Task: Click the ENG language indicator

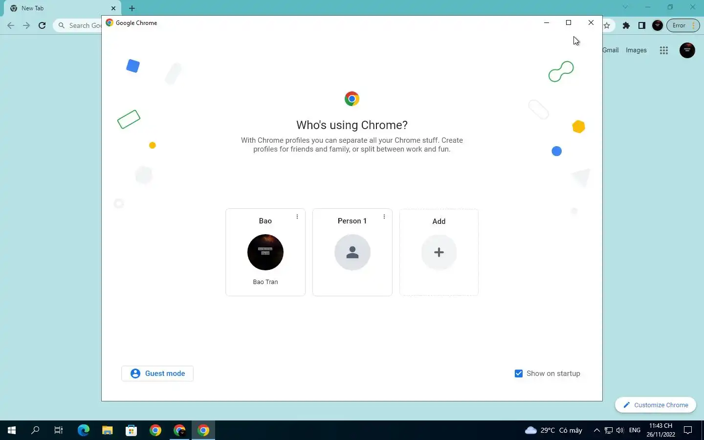Action: pos(635,430)
